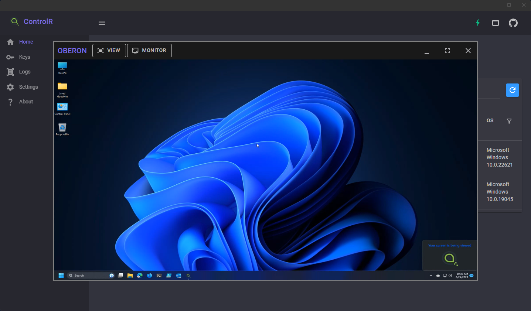The width and height of the screenshot is (531, 311).
Task: Click the blue refresh devices button
Action: pyautogui.click(x=513, y=90)
